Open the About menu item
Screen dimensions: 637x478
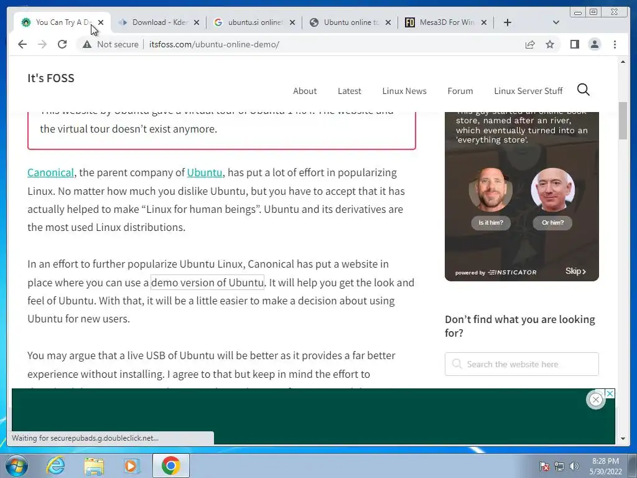tap(305, 91)
